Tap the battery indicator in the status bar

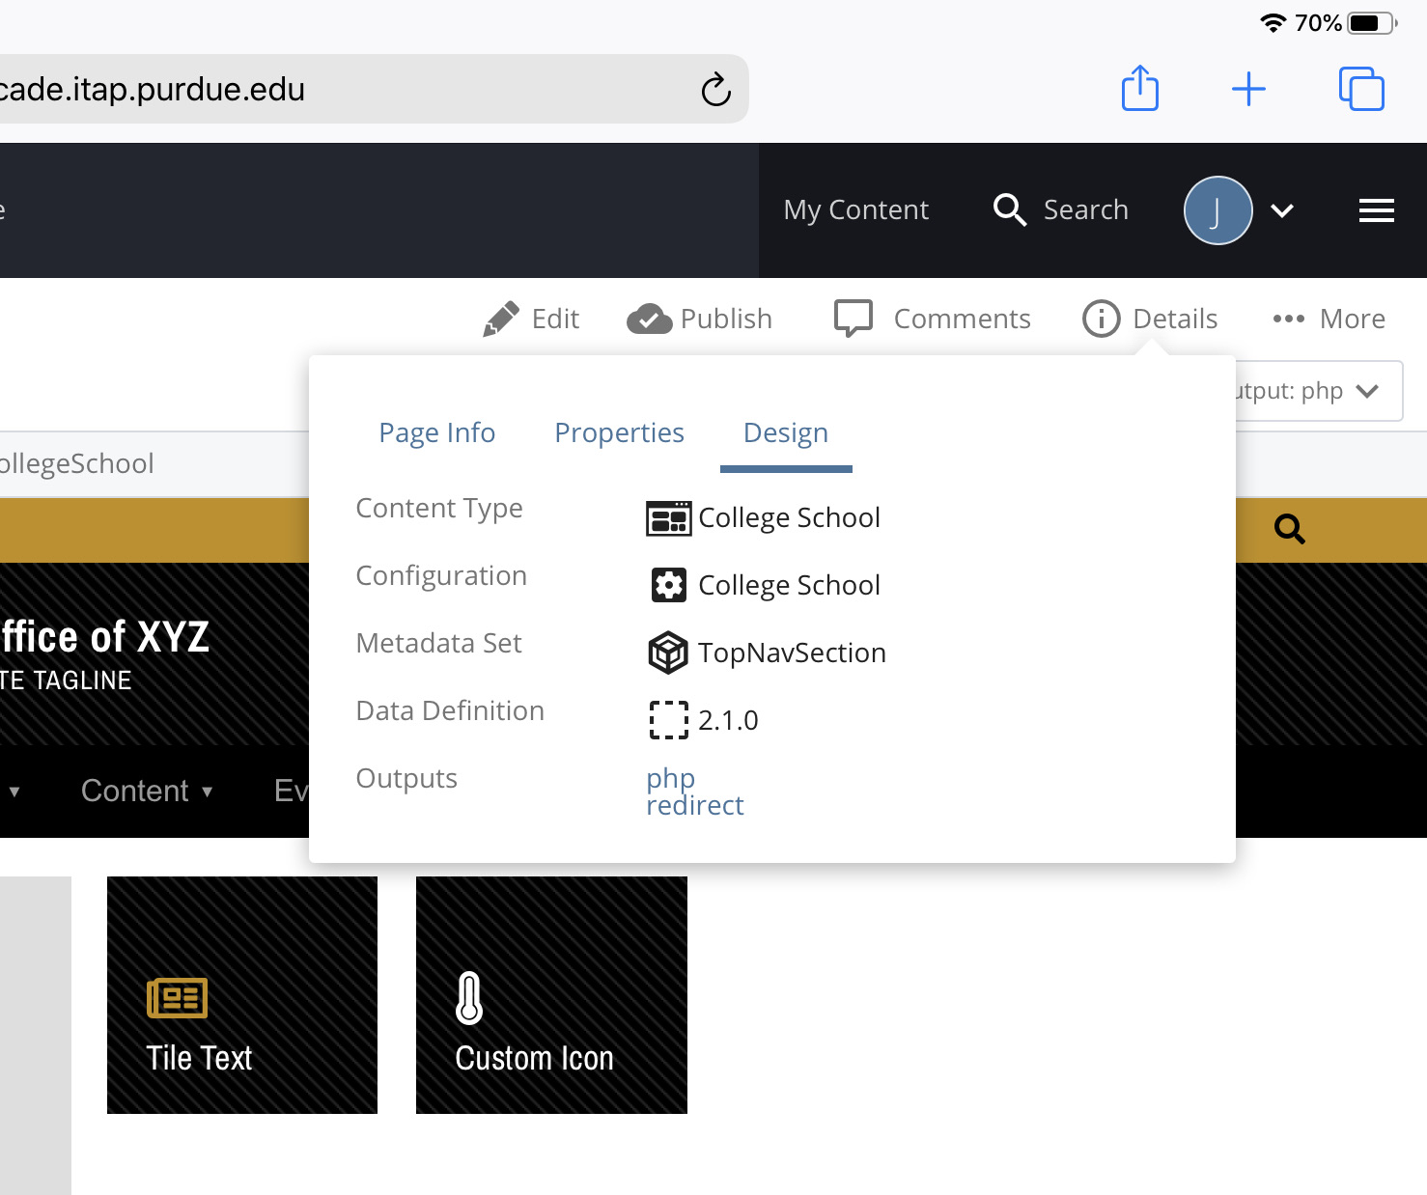coord(1373,22)
